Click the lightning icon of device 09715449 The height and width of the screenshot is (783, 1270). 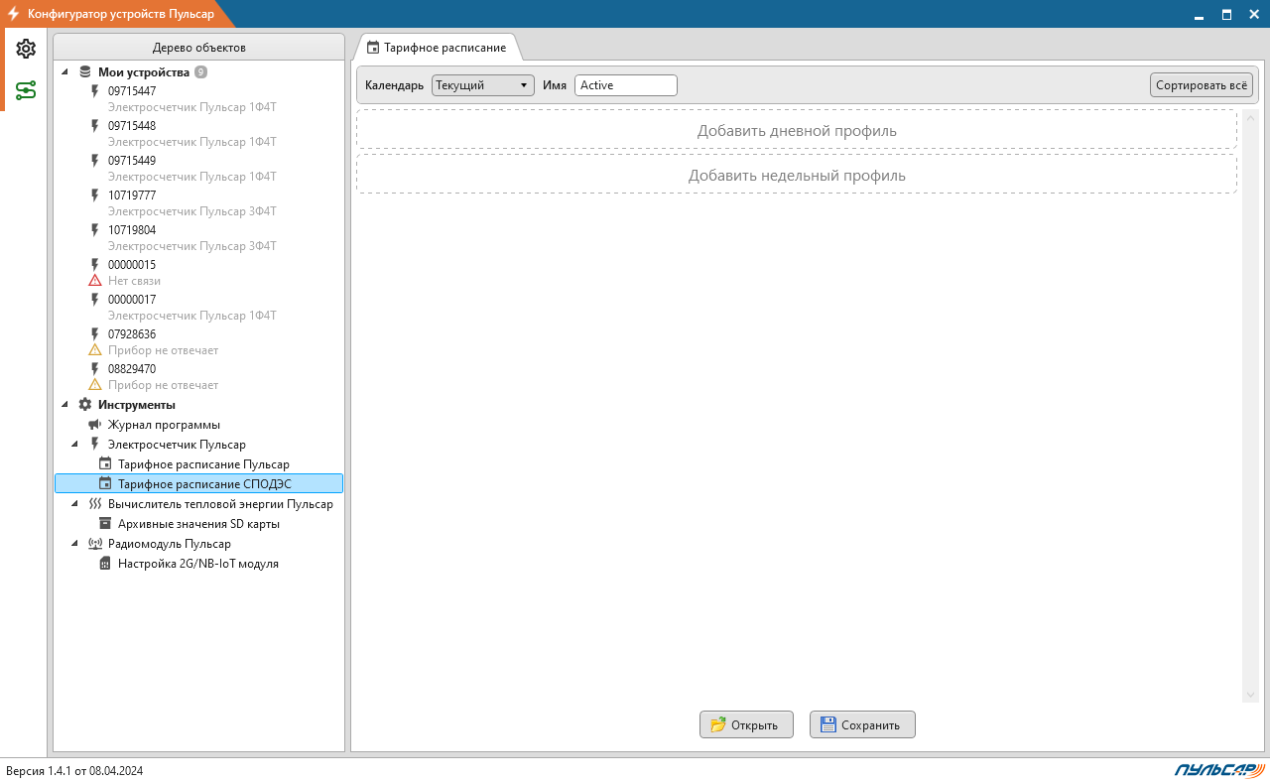[x=95, y=161]
